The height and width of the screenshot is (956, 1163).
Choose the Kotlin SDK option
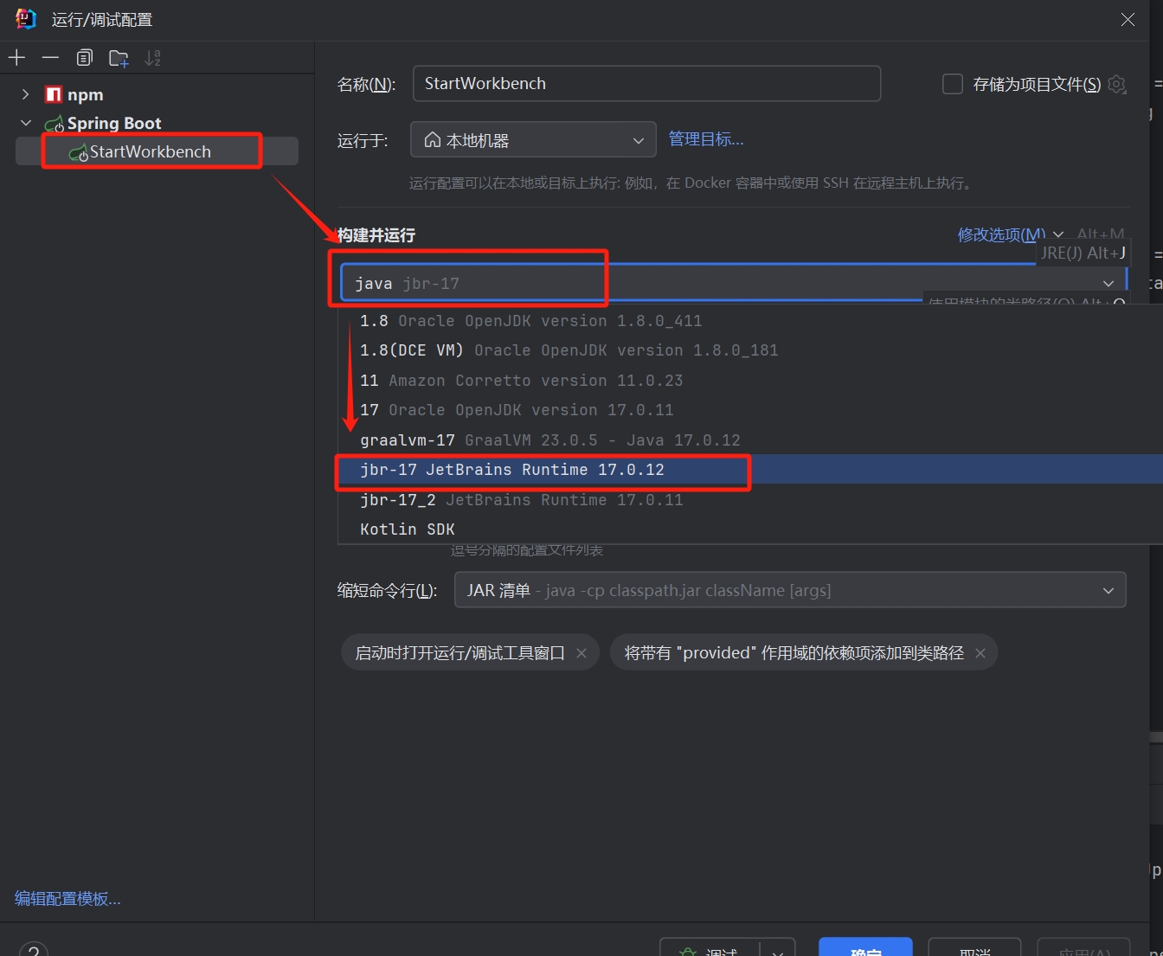pos(750,529)
